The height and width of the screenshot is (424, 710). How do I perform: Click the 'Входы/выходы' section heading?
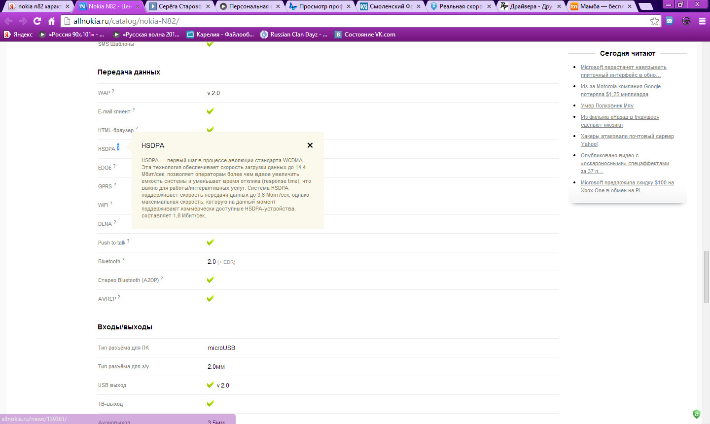click(125, 327)
